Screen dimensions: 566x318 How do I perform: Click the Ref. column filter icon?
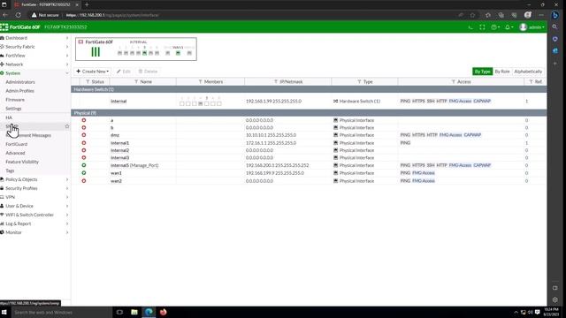(531, 82)
